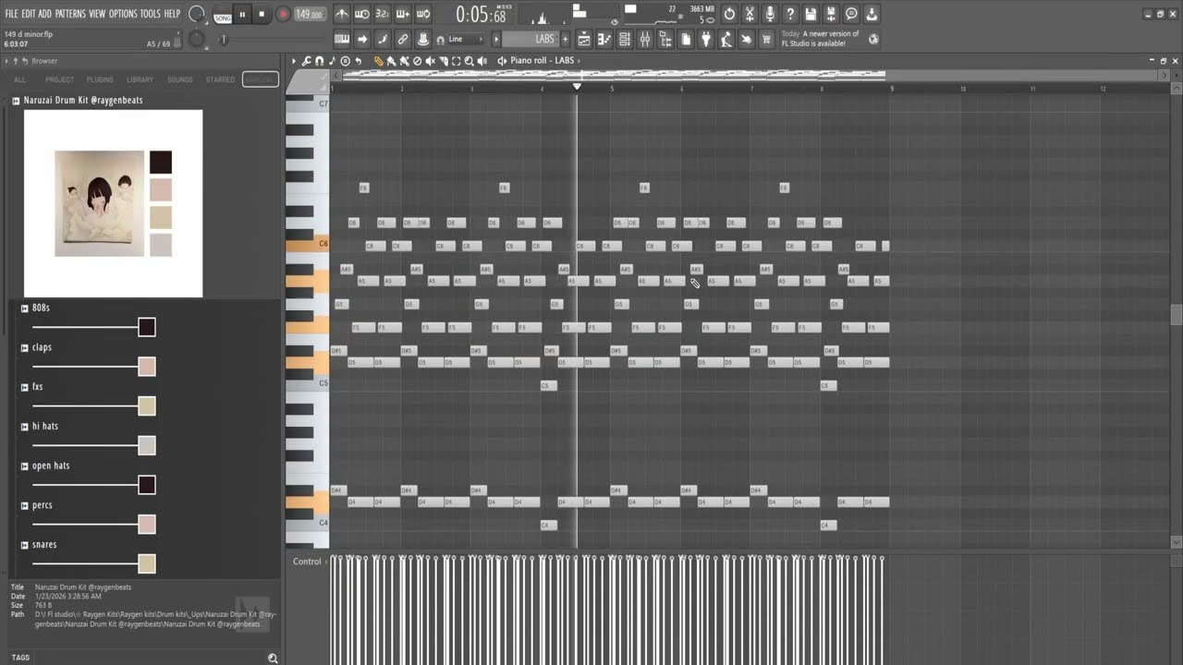Expand the claps folder
This screenshot has width=1183, height=665.
click(x=25, y=347)
